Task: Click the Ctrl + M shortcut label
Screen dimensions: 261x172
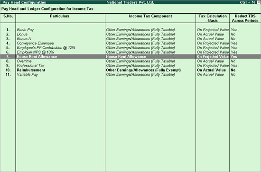Action: (x=247, y=2)
